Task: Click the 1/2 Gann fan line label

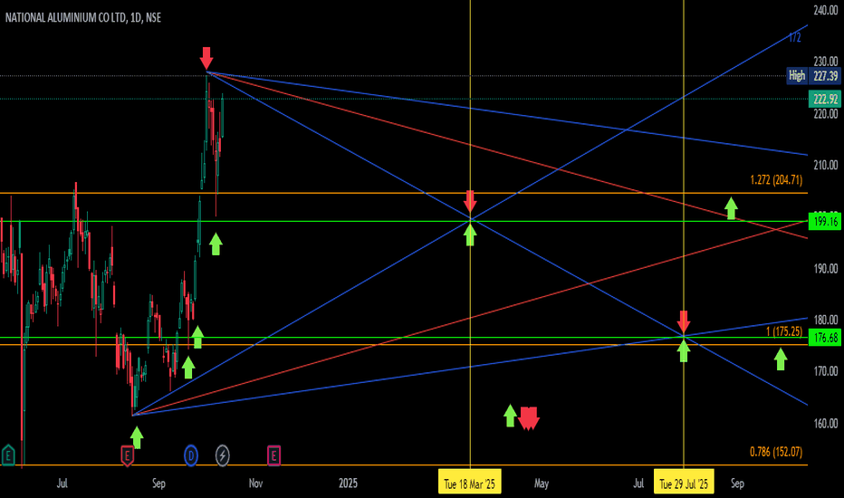Action: 794,38
